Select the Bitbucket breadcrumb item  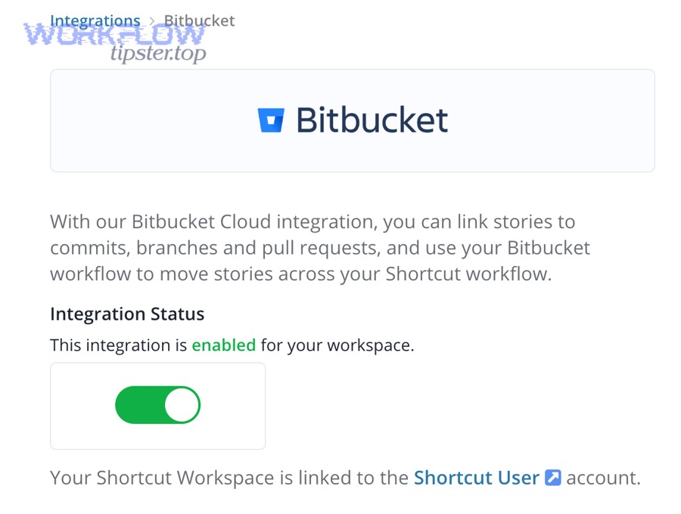pos(198,20)
